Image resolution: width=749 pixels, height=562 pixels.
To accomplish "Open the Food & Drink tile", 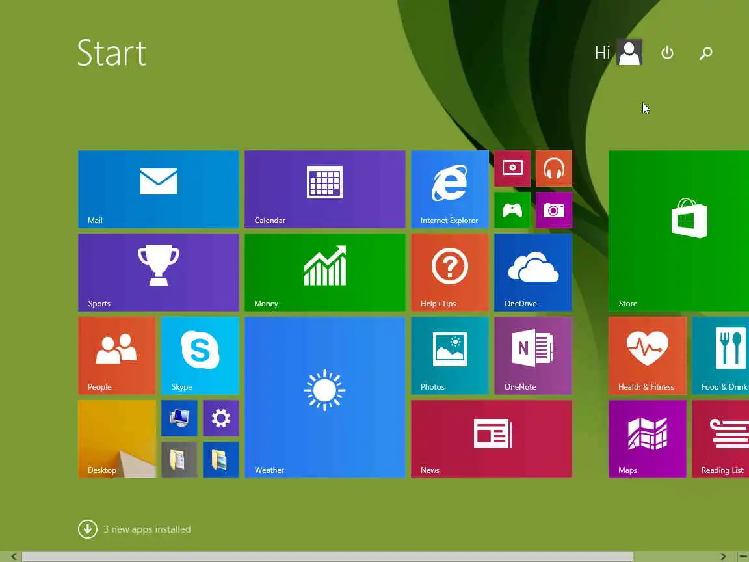I will [x=720, y=356].
